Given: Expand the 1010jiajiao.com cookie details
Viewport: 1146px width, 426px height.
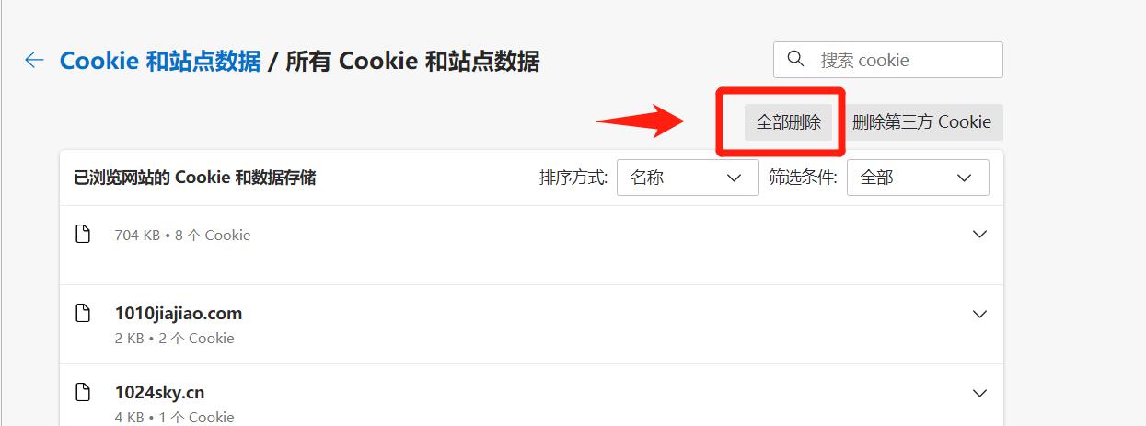Looking at the screenshot, I should tap(979, 314).
